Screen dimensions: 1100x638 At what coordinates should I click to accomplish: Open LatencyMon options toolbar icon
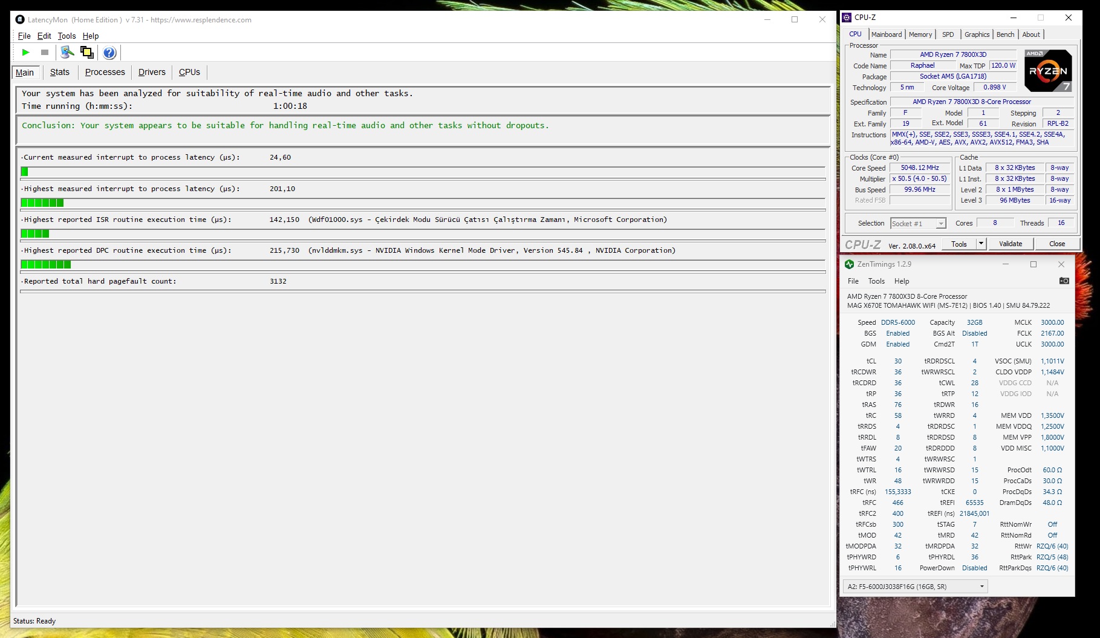point(68,53)
